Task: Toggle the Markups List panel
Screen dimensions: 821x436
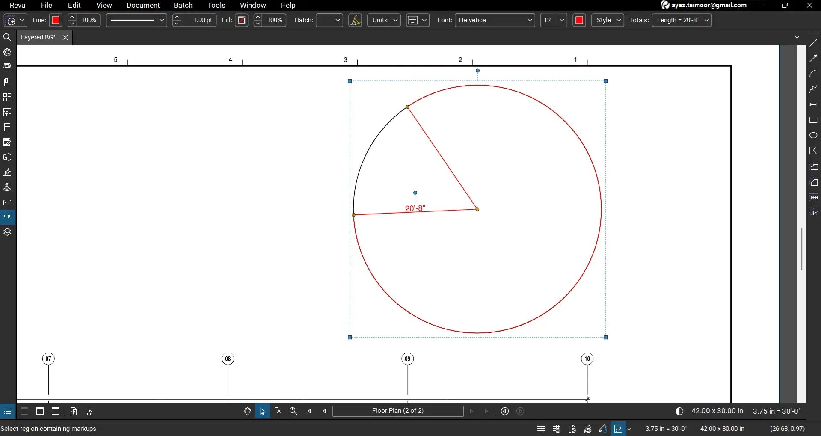Action: (x=7, y=411)
